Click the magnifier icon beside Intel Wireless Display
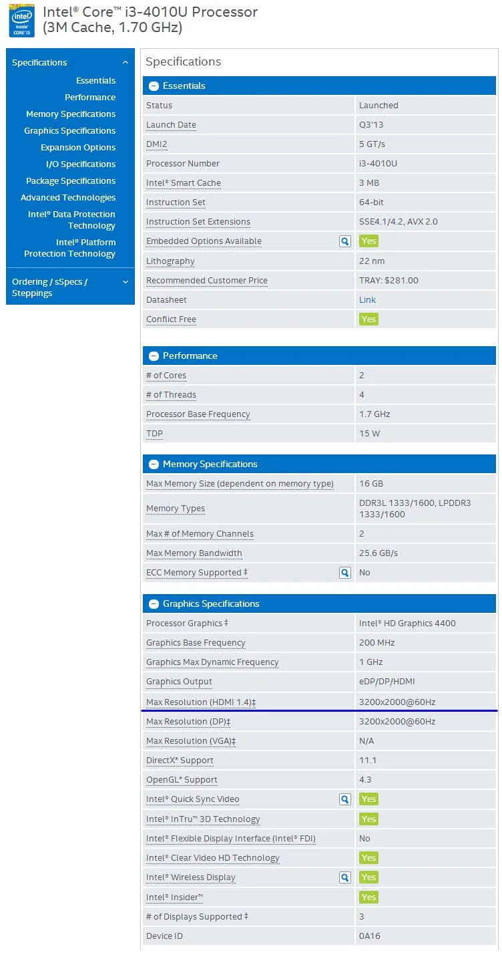 pyautogui.click(x=345, y=877)
